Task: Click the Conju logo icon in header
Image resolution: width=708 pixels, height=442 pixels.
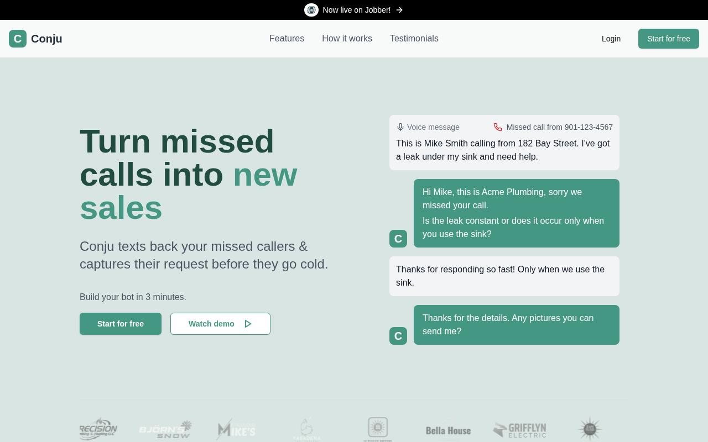Action: [18, 39]
